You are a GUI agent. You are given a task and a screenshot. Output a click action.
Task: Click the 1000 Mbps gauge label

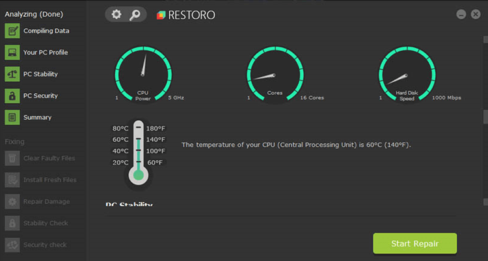(446, 97)
